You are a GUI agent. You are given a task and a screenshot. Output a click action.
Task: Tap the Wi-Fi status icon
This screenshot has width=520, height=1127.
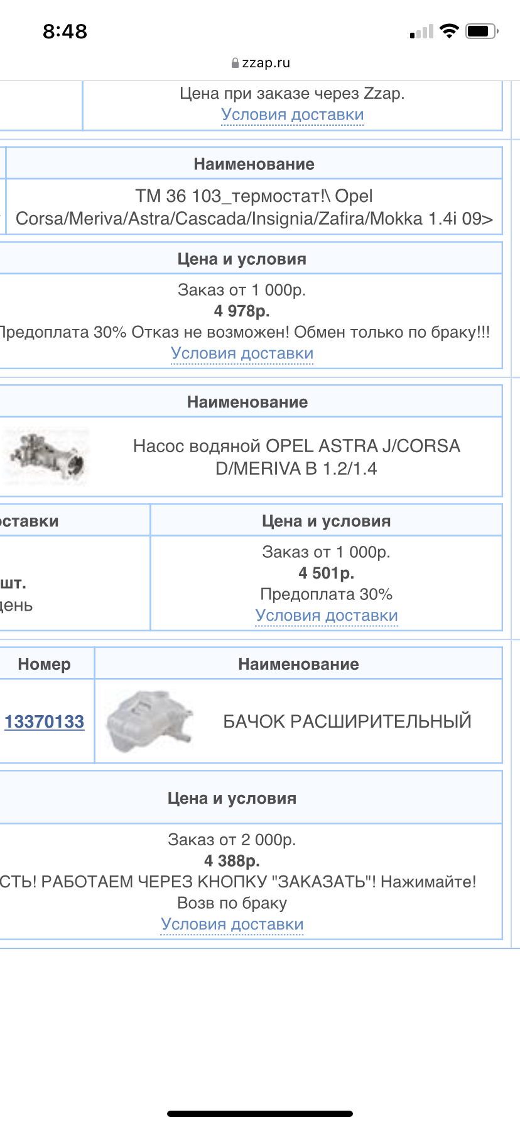coord(450,31)
